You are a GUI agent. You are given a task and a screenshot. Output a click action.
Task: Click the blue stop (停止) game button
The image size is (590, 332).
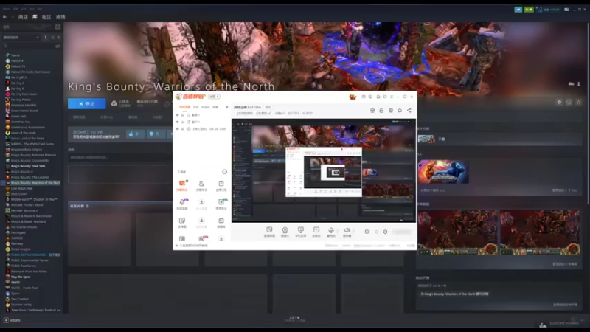[x=86, y=103]
